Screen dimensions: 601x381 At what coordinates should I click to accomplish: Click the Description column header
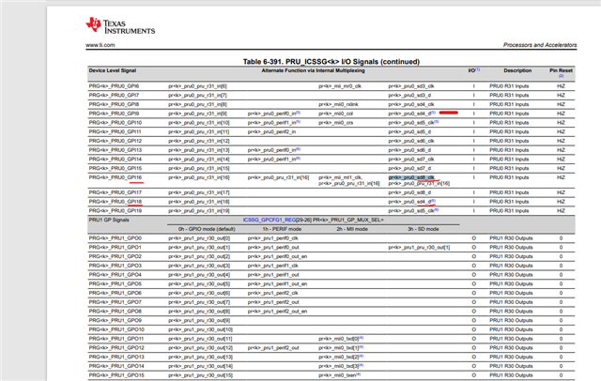[517, 70]
